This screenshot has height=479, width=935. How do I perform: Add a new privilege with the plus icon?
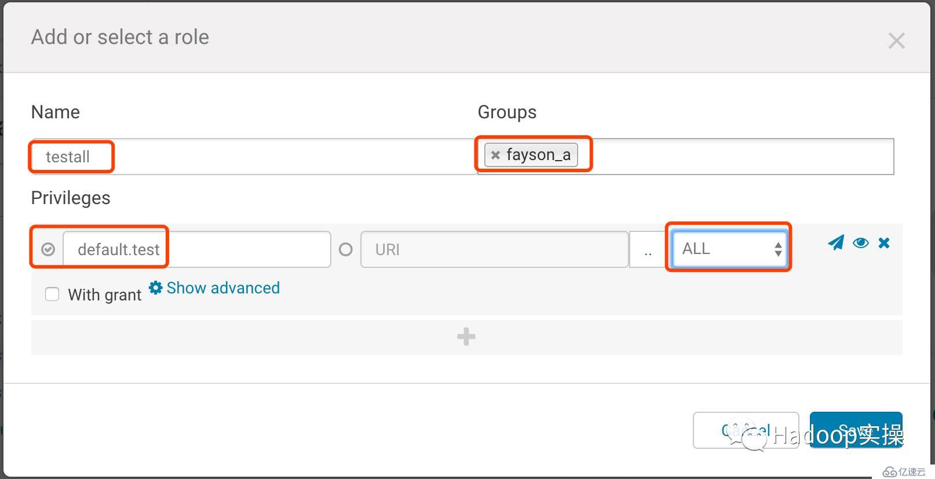pyautogui.click(x=466, y=337)
